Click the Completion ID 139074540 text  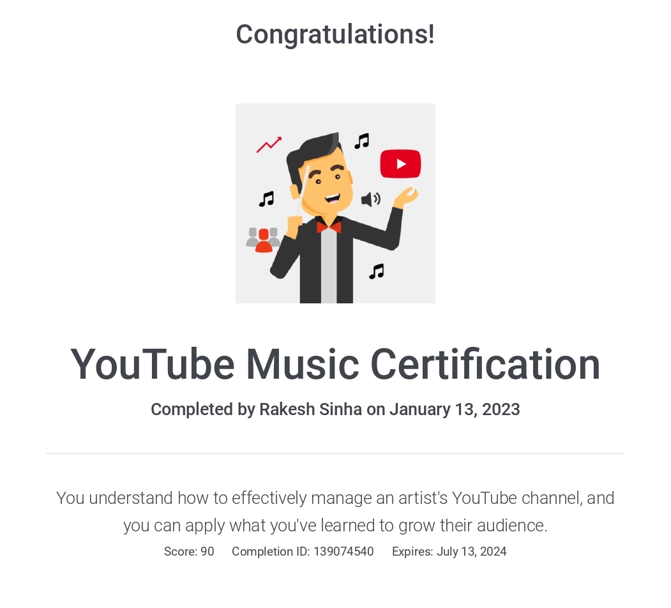tap(303, 552)
